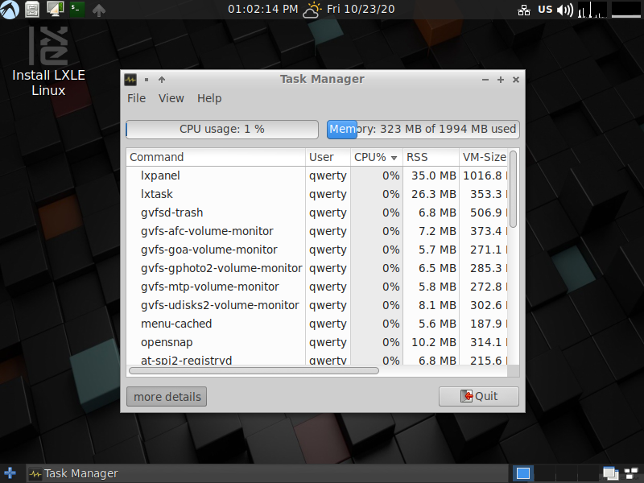Viewport: 644px width, 483px height.
Task: Select the gvfsd-trash process row
Action: 316,213
